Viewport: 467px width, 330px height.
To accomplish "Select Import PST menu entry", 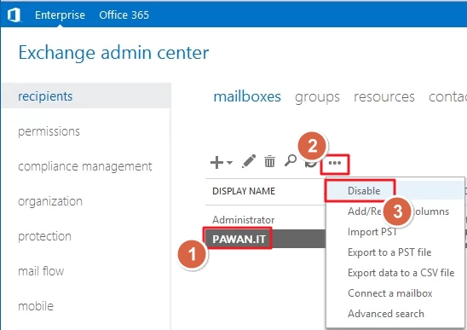I will (395, 232).
